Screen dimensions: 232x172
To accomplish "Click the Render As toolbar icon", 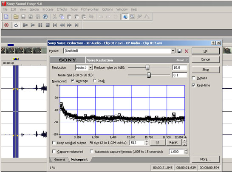I will click(x=38, y=17).
